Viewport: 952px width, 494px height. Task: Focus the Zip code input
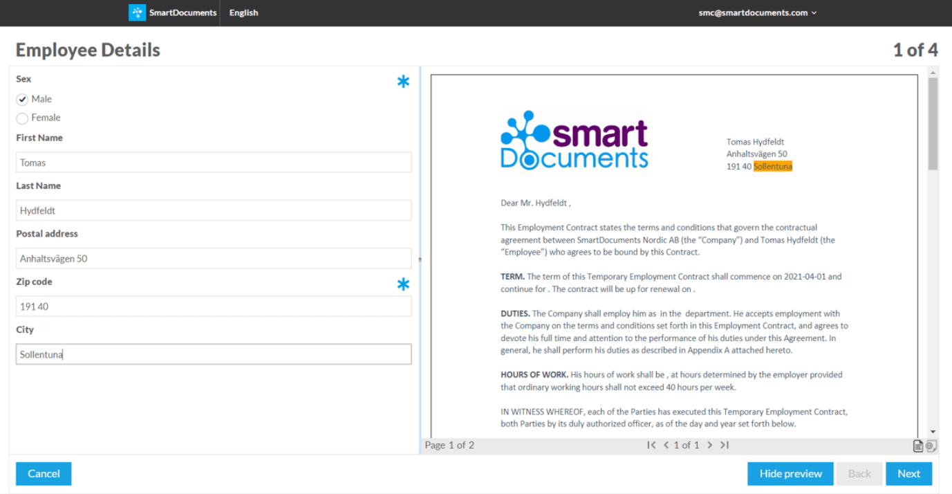(214, 307)
